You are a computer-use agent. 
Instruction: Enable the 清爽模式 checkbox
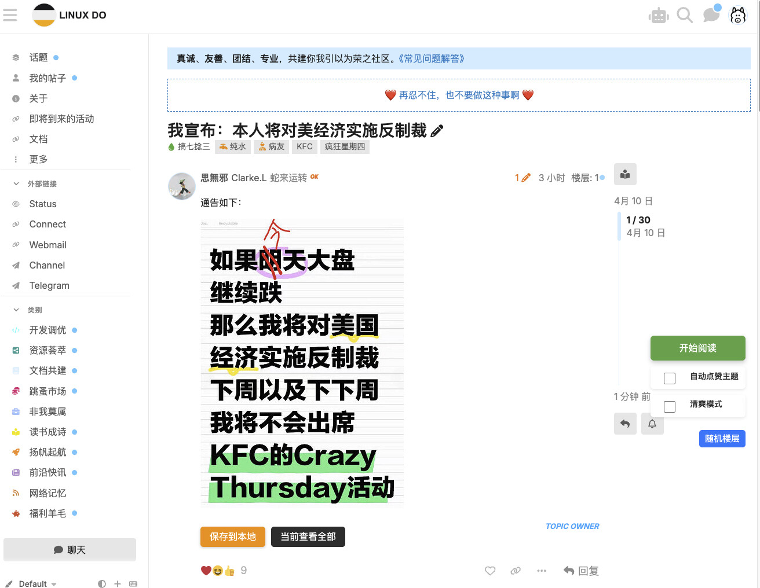coord(670,407)
